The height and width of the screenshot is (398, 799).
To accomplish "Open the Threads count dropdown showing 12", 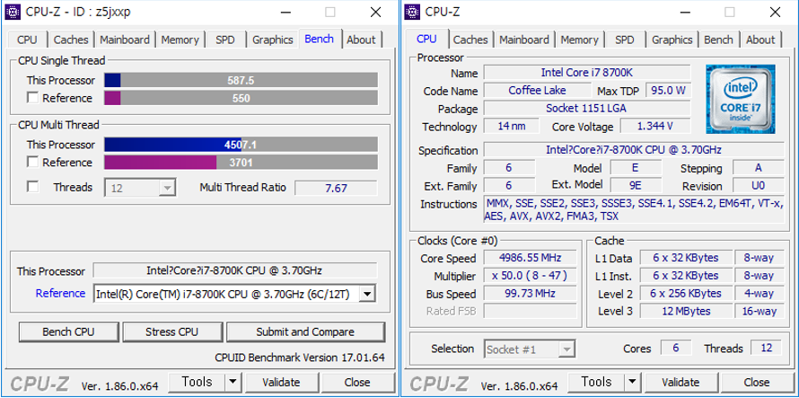I will pyautogui.click(x=140, y=188).
